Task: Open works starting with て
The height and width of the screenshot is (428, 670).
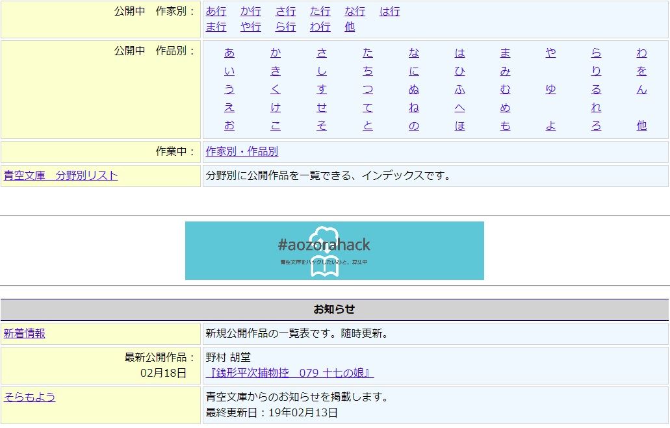Action: (x=368, y=108)
